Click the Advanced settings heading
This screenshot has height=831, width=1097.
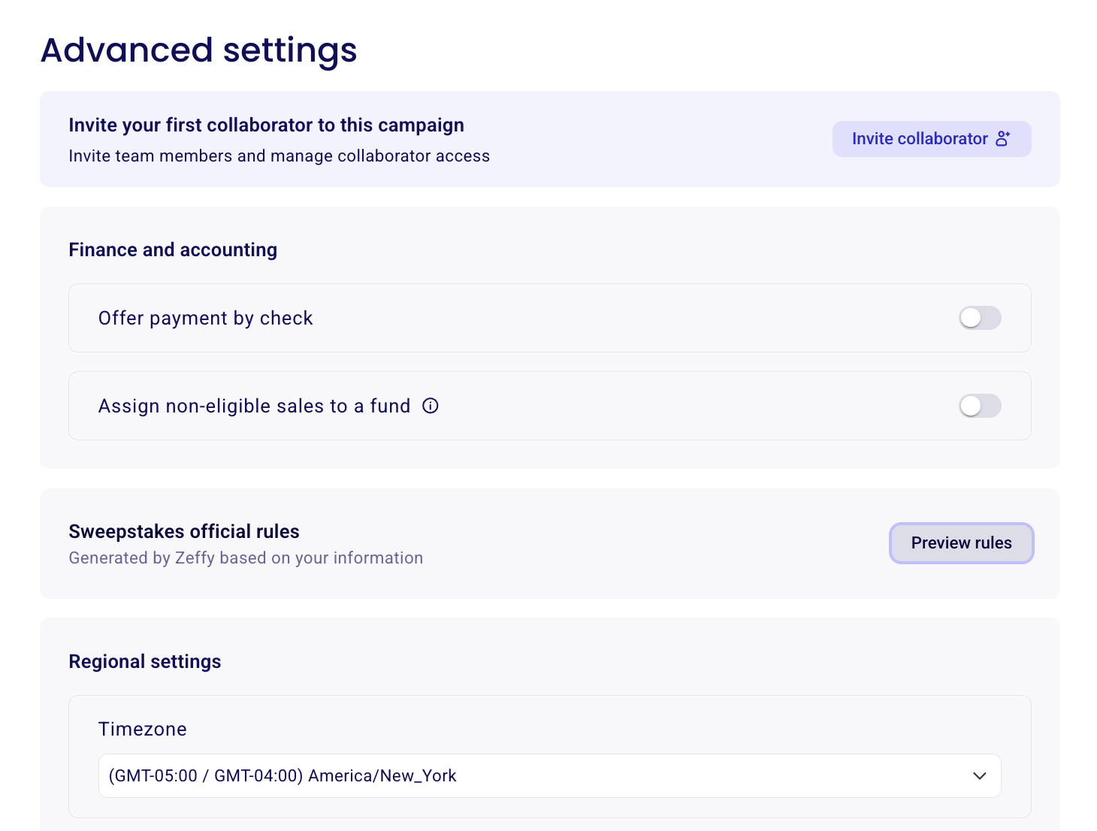pos(198,50)
